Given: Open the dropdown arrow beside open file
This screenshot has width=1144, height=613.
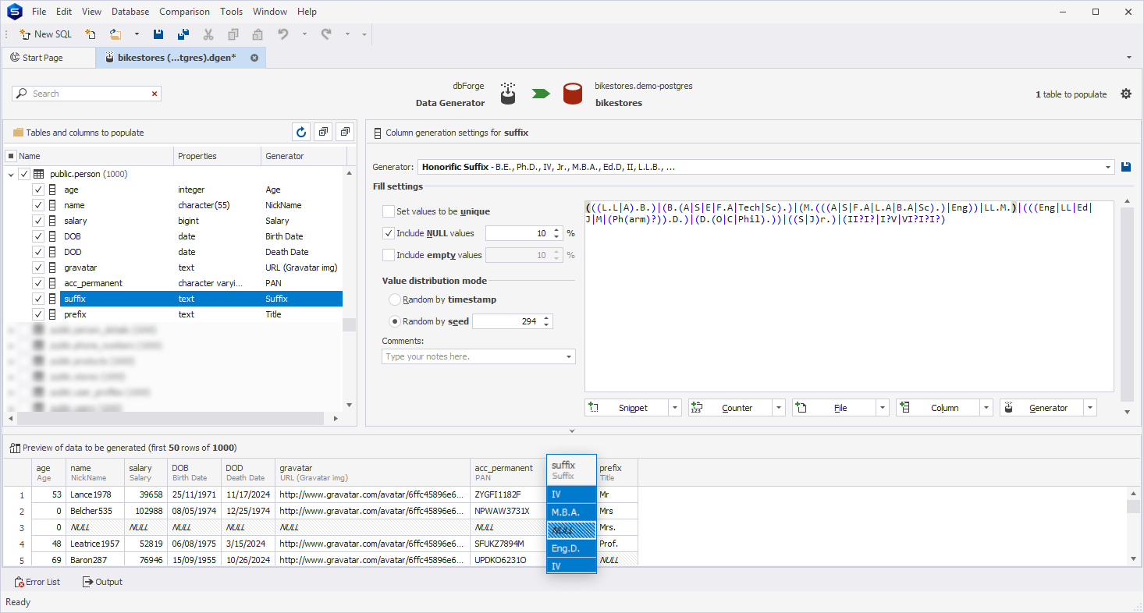Looking at the screenshot, I should 137,34.
